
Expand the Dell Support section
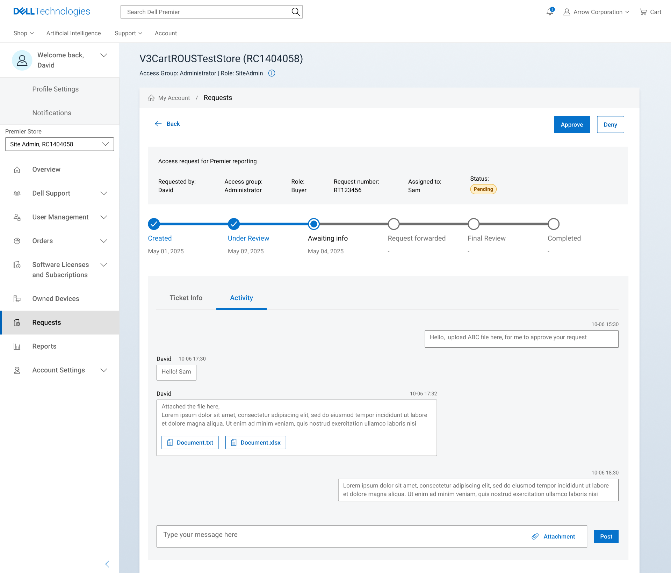coord(104,193)
